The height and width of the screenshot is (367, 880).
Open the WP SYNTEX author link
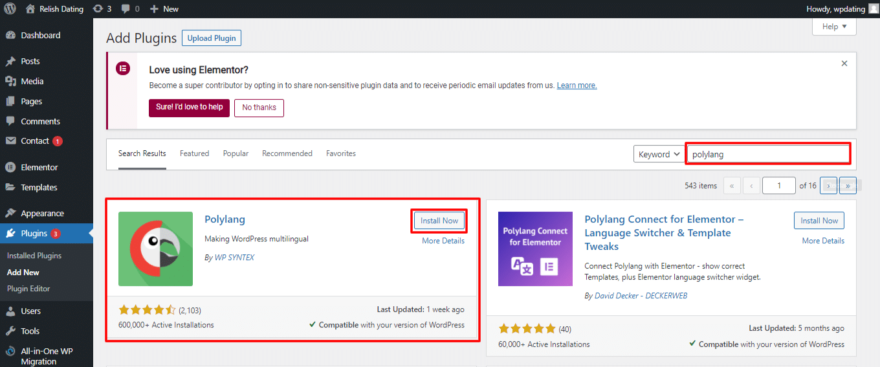coord(234,258)
